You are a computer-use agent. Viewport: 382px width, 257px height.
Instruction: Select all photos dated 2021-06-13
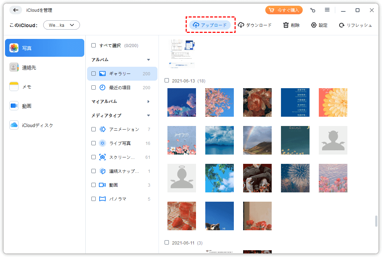(x=167, y=81)
